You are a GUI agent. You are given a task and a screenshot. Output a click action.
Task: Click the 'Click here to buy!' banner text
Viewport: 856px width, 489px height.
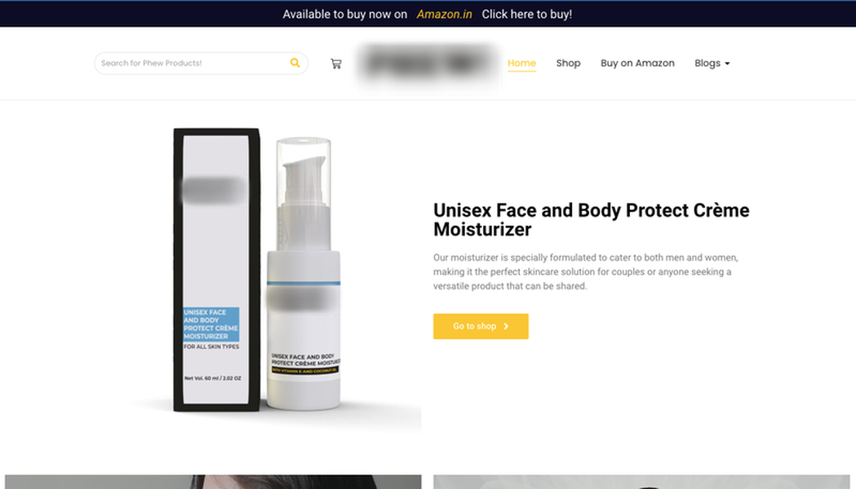pos(526,14)
